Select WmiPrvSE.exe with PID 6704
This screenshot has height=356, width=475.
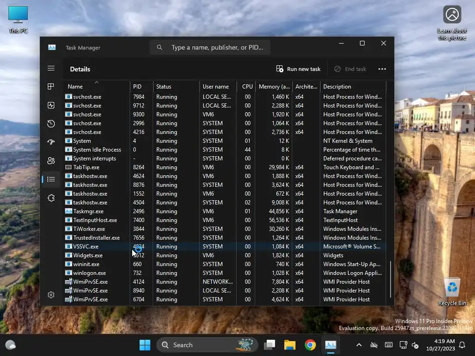[x=225, y=299]
